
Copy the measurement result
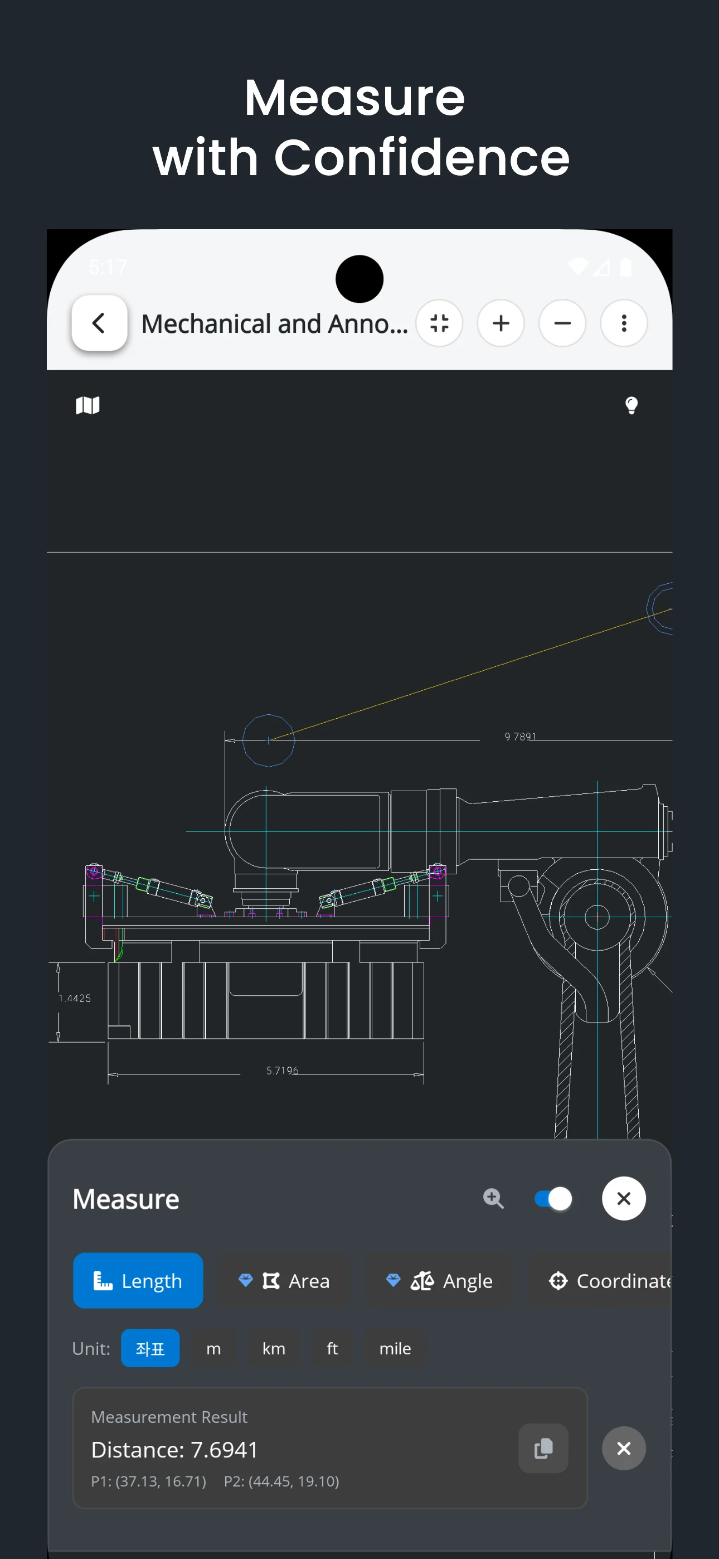(x=543, y=1448)
